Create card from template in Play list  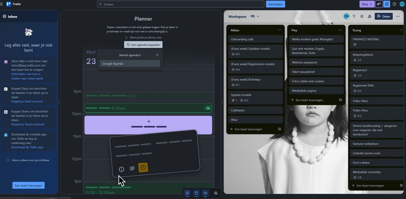[x=340, y=100]
